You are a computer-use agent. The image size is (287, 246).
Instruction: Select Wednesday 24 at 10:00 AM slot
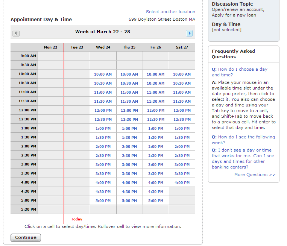103,74
